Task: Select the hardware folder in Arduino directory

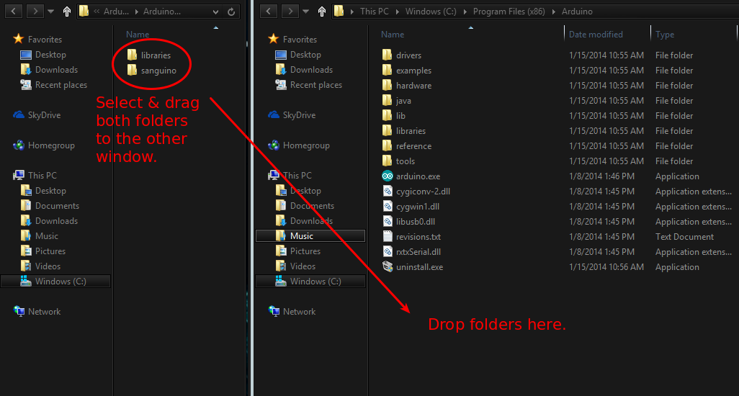Action: (413, 86)
